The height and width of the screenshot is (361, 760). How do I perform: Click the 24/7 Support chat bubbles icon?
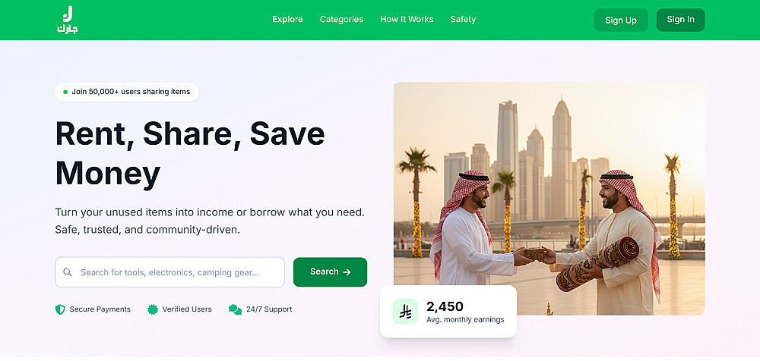[235, 309]
